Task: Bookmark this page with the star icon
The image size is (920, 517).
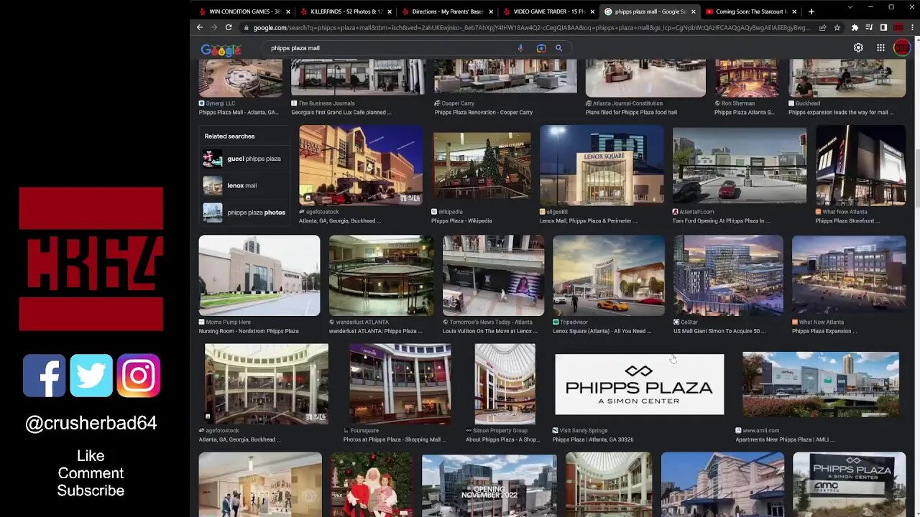Action: pos(837,27)
